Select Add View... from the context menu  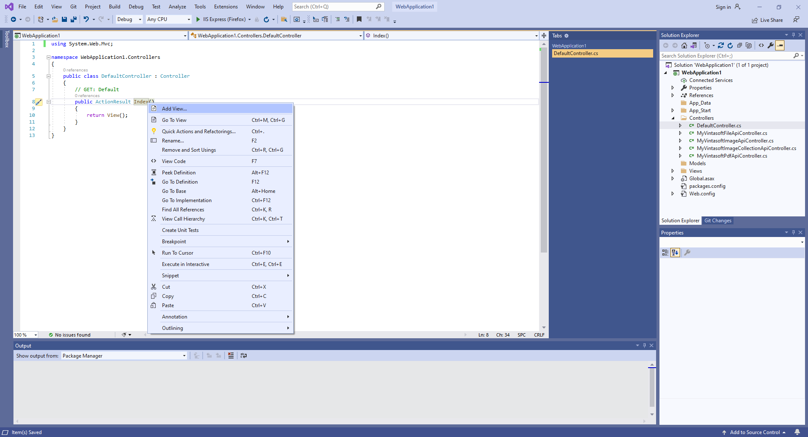click(174, 109)
